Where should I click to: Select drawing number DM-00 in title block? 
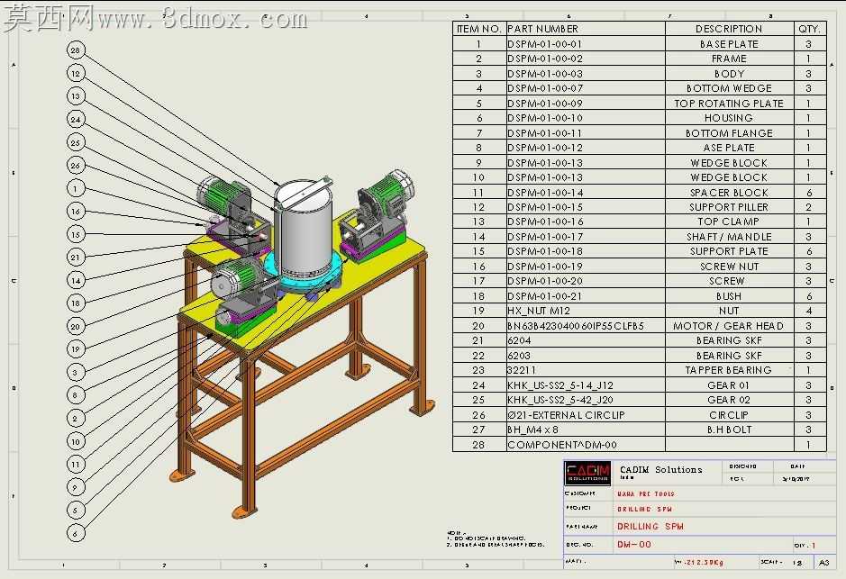pyautogui.click(x=634, y=545)
